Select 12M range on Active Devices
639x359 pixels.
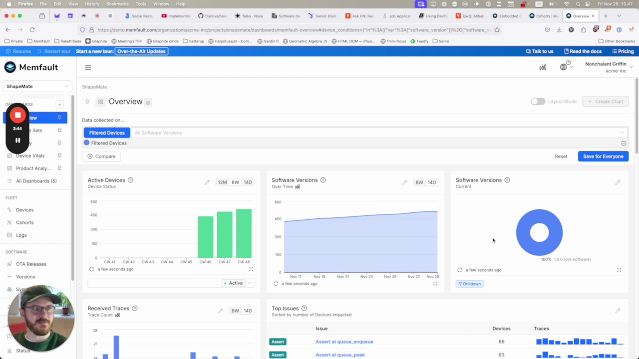(222, 182)
